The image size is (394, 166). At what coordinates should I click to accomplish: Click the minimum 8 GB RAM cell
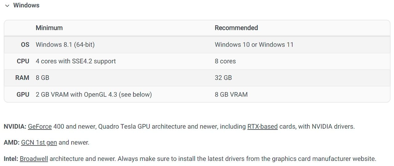[x=42, y=78]
